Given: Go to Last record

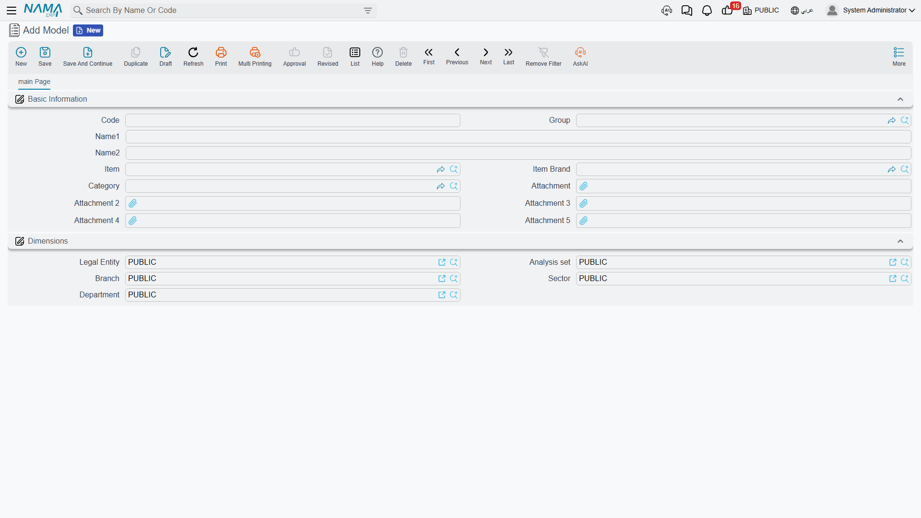Looking at the screenshot, I should pyautogui.click(x=508, y=56).
